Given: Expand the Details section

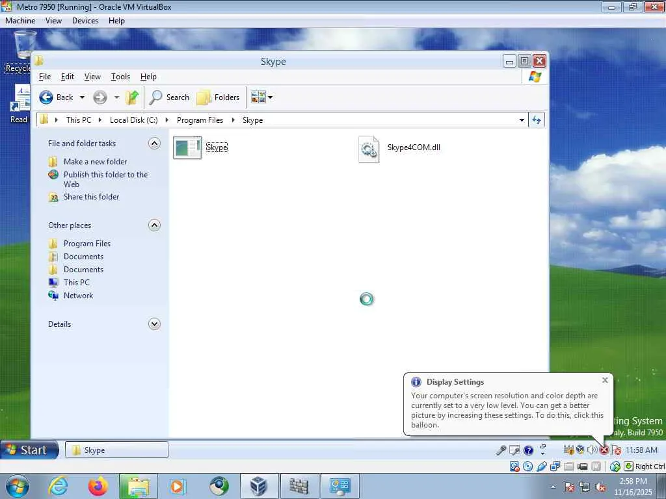Looking at the screenshot, I should pos(154,324).
